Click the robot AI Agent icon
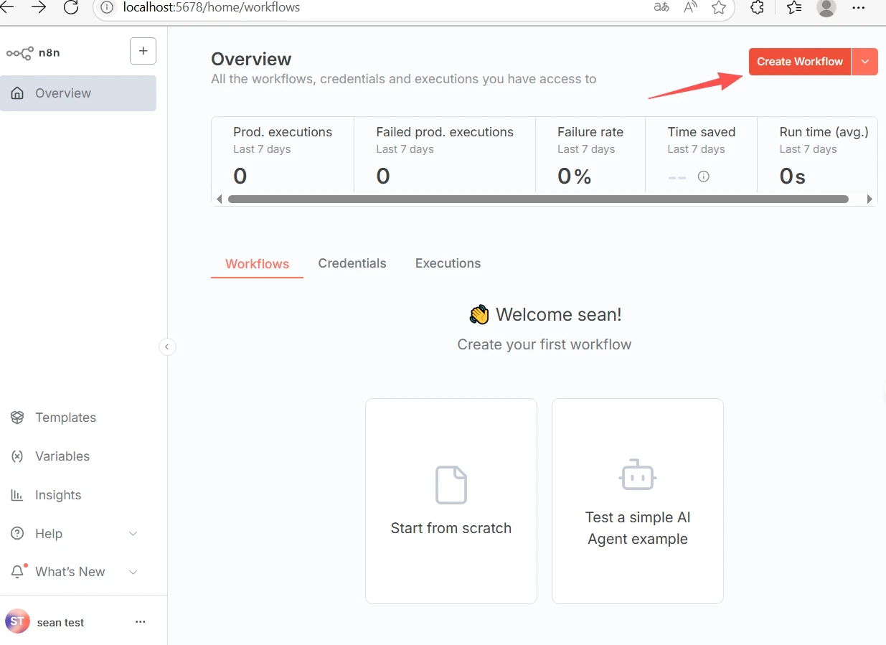886x645 pixels. coord(638,474)
